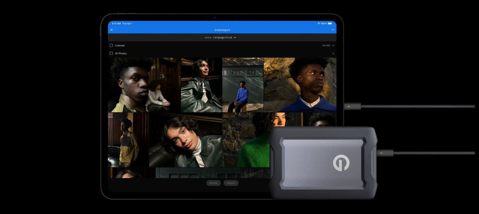Select photo of man sitting by garage door

[243, 85]
